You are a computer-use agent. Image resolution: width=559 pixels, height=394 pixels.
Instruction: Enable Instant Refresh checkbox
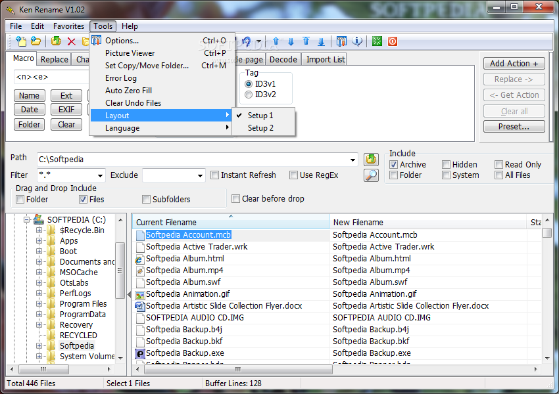tap(214, 175)
